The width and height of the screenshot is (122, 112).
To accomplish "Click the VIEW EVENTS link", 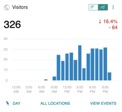I will coord(103,104).
